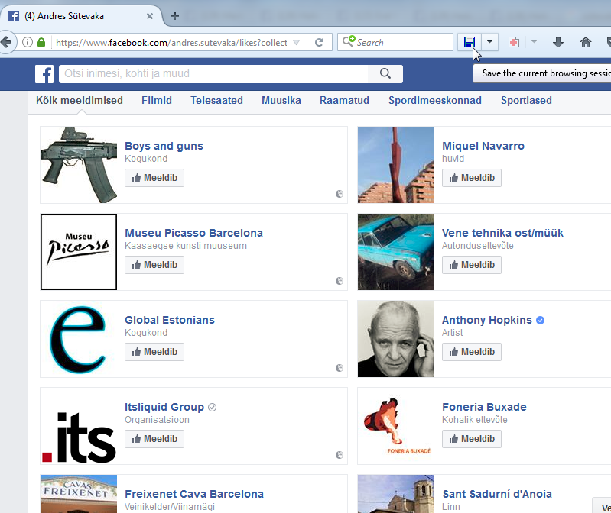This screenshot has width=611, height=513.
Task: Click the .its logo thumbnail
Action: point(79,426)
